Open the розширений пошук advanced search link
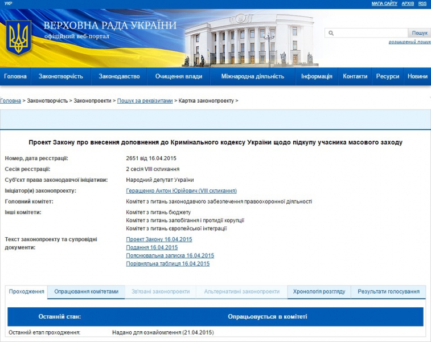The image size is (431, 342). (409, 42)
